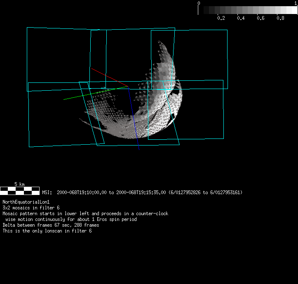This screenshot has height=284, width=298.
Task: Click the "3x2 mosaics in filter 6" line
Action: 31,208
